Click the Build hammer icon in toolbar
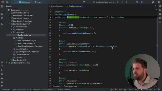The width and height of the screenshot is (162, 91). [x=84, y=2]
